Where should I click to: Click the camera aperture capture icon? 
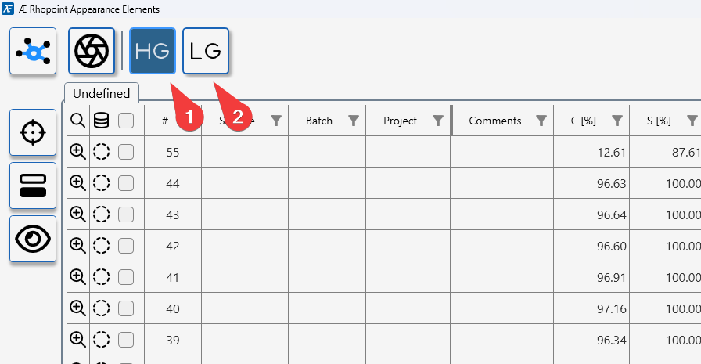92,52
